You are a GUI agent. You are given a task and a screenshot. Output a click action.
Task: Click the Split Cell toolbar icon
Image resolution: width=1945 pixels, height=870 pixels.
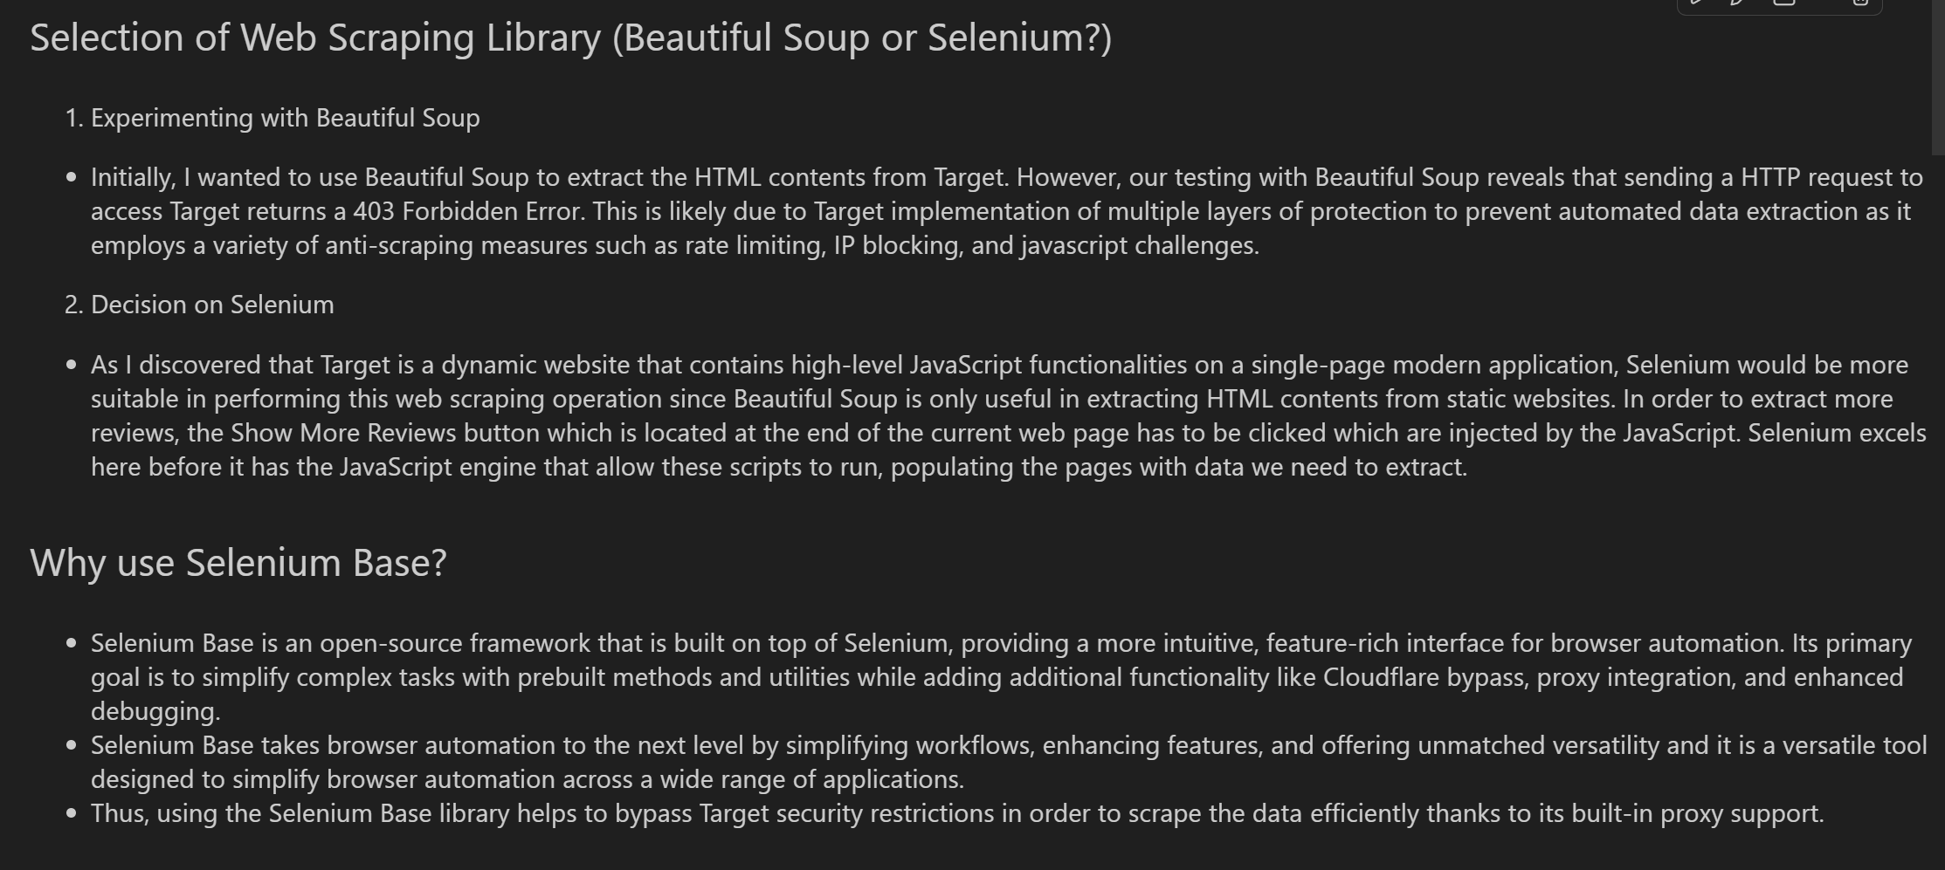1784,3
